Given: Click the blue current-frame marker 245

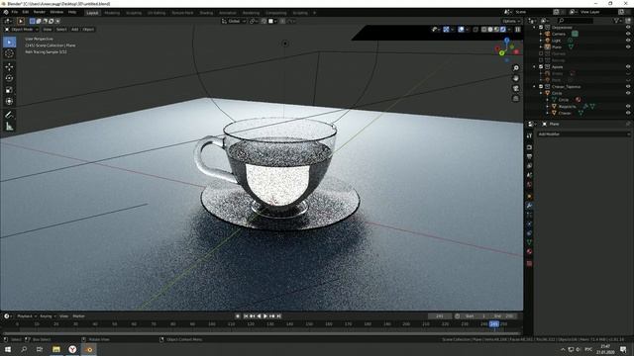Looking at the screenshot, I should click(x=494, y=323).
